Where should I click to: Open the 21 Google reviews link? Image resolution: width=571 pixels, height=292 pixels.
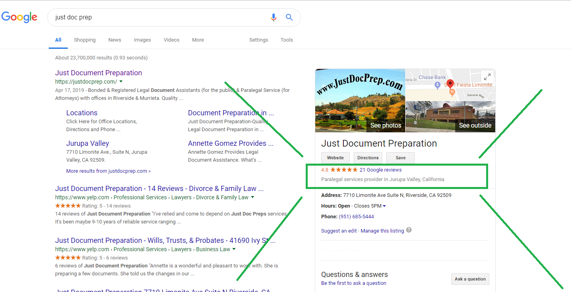(x=380, y=170)
